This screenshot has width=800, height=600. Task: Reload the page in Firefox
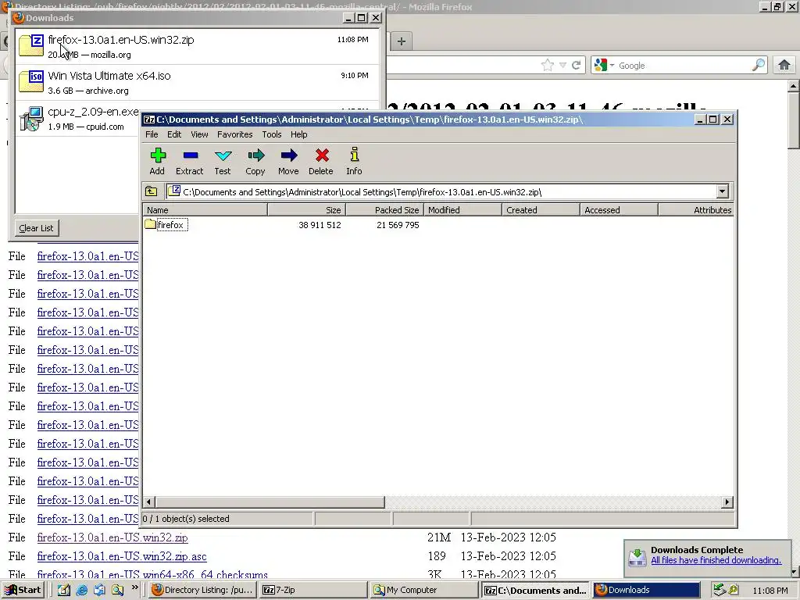[x=577, y=65]
